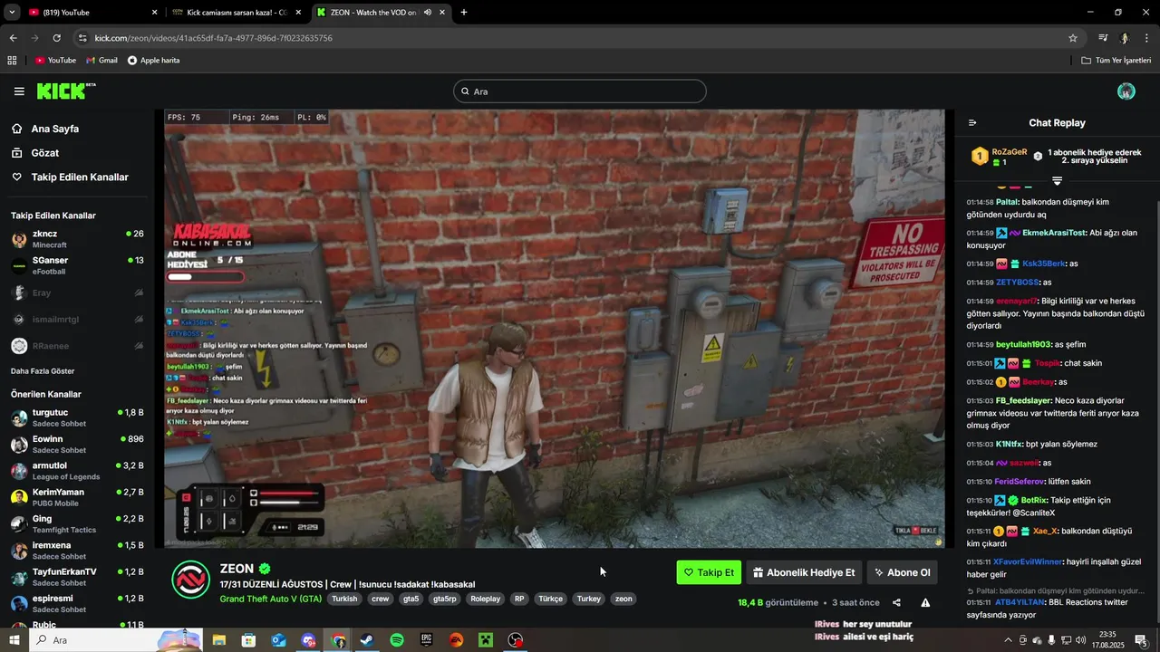The height and width of the screenshot is (652, 1160).
Task: Open YouTube bookmark in bookmarks bar
Action: coord(55,61)
